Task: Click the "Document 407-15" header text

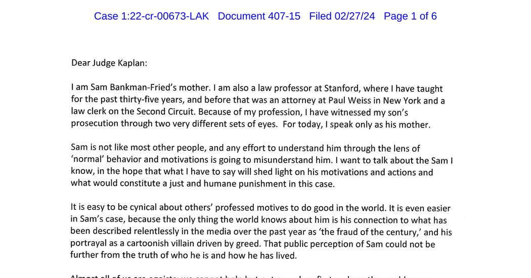Action: coord(259,16)
